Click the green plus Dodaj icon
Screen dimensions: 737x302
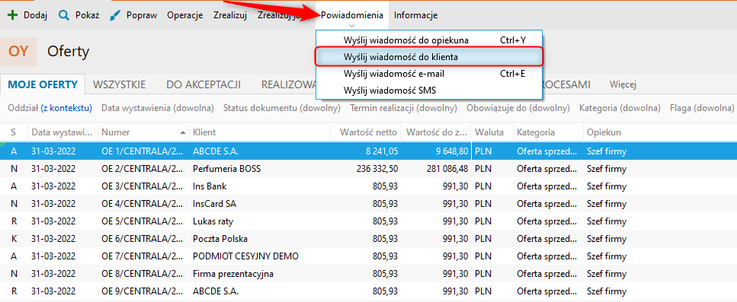(x=13, y=15)
